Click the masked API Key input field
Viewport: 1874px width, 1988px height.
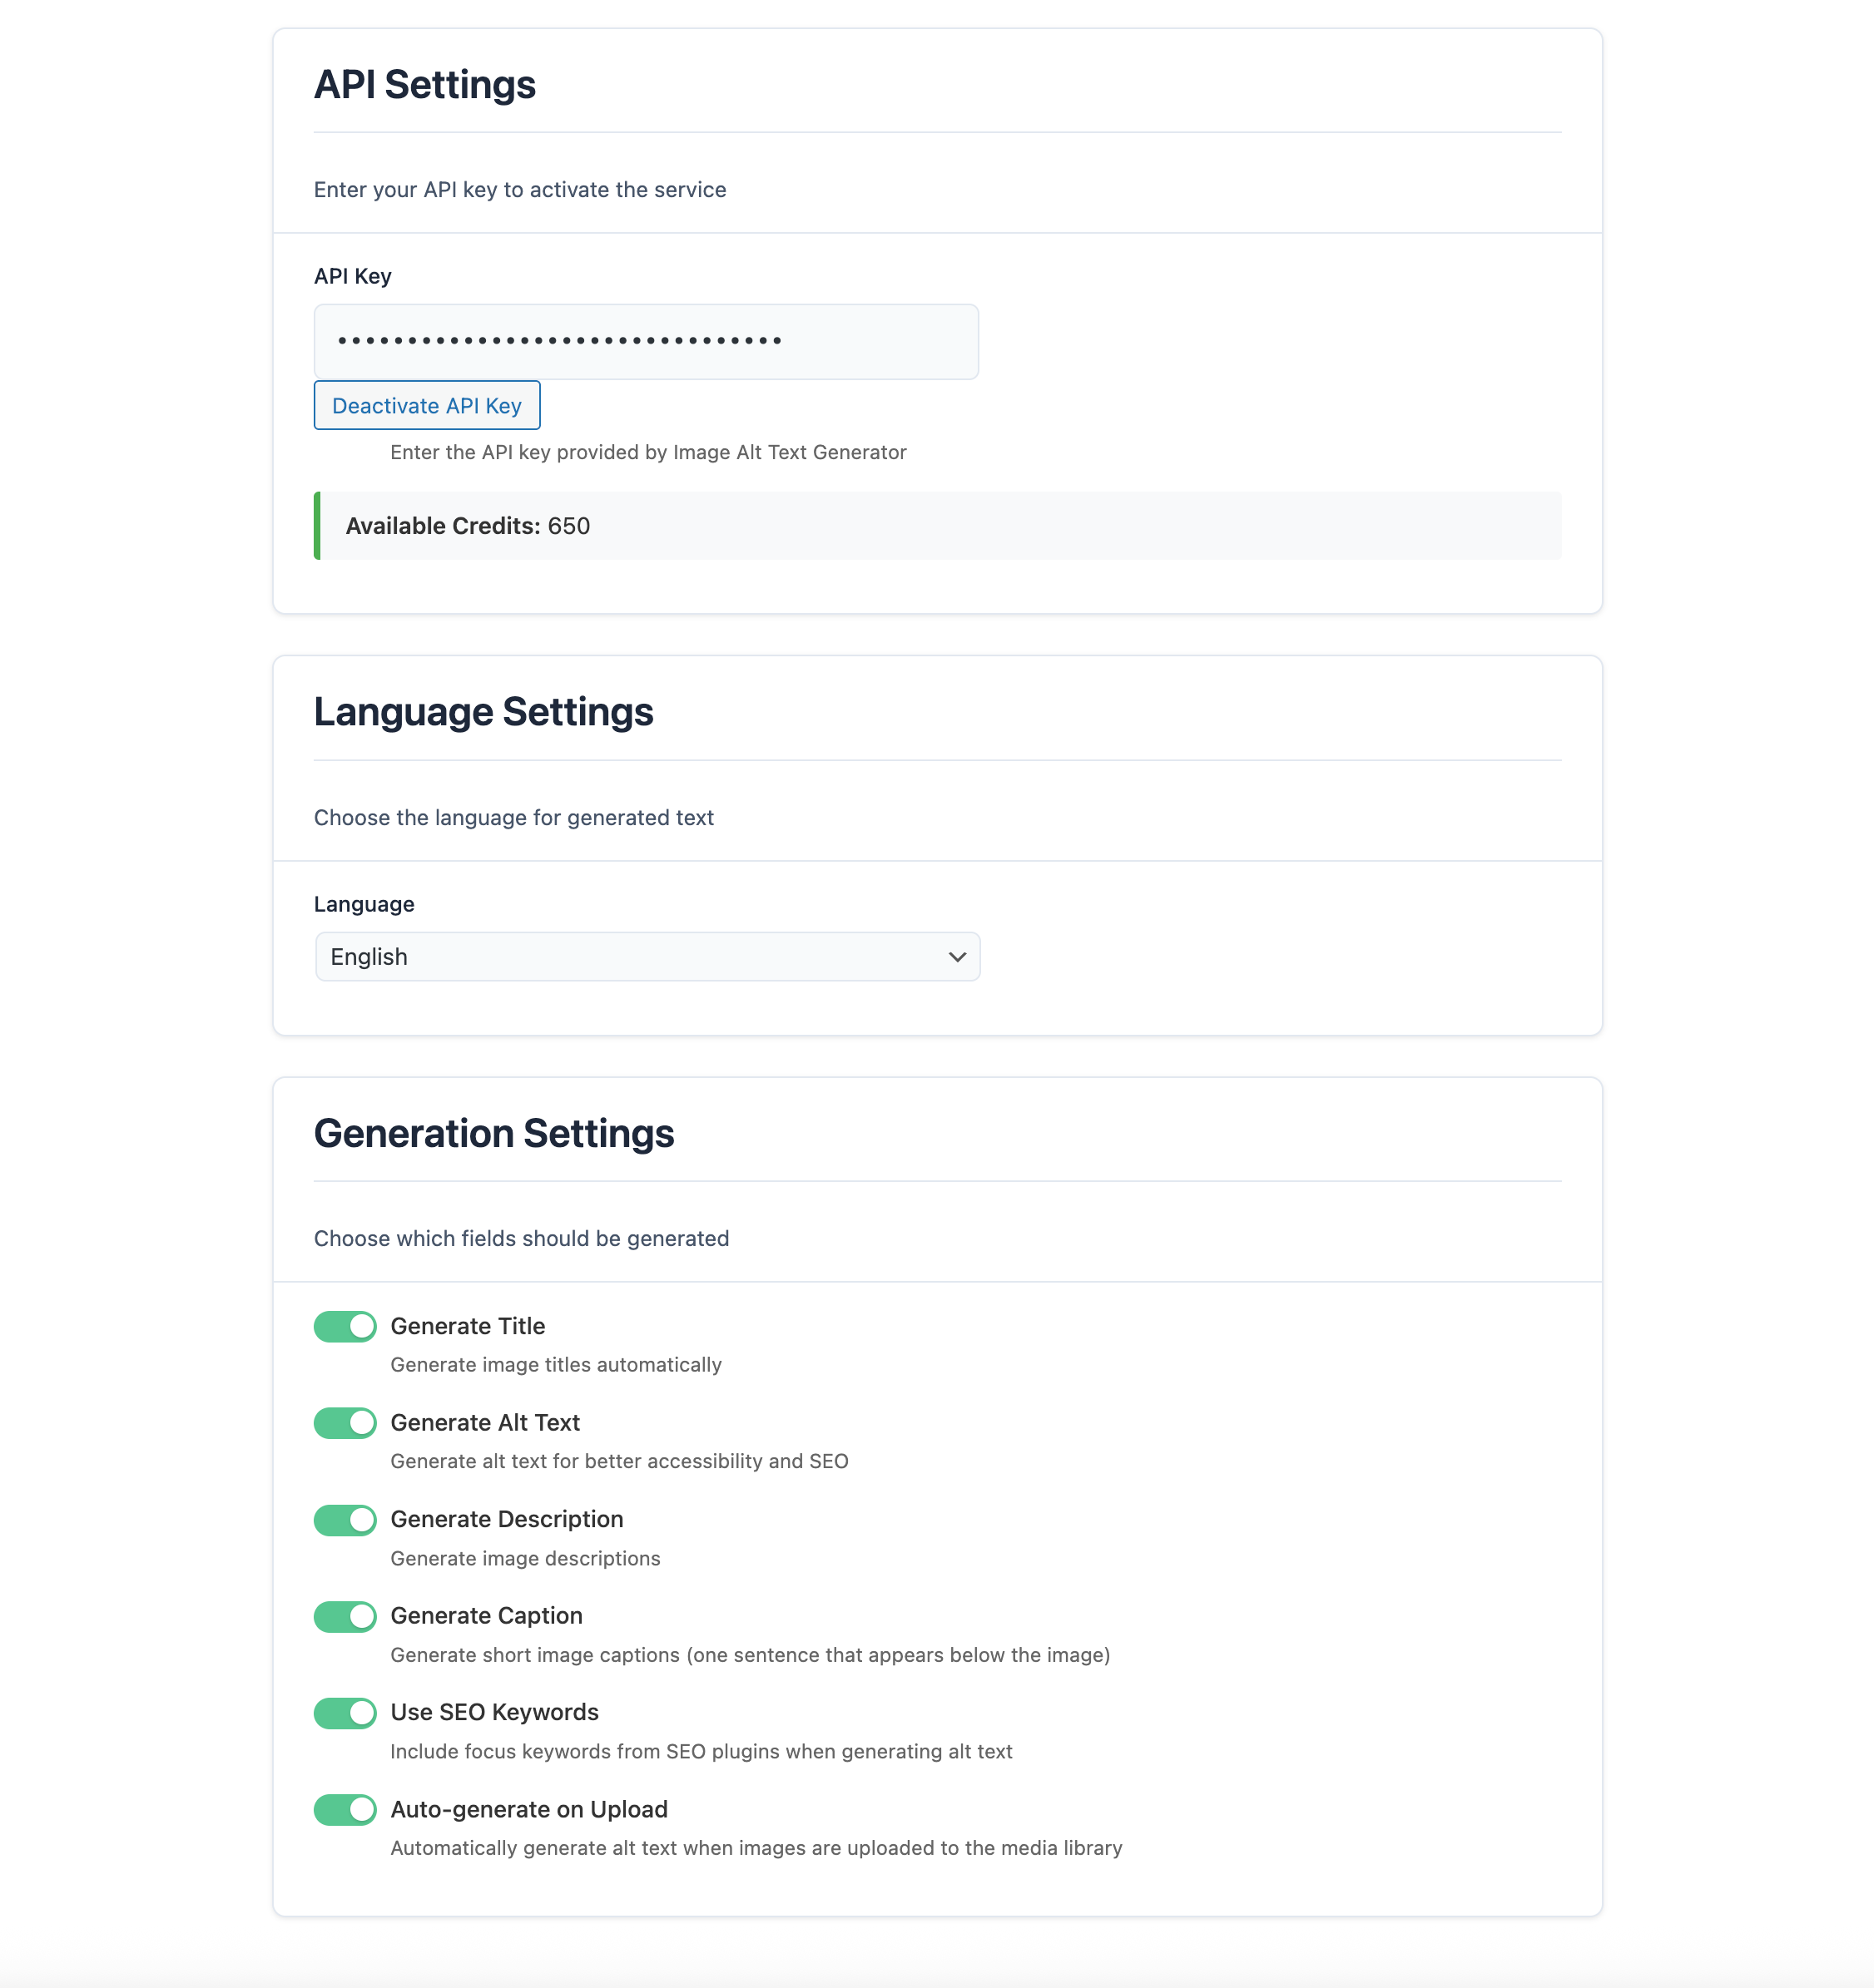(646, 342)
